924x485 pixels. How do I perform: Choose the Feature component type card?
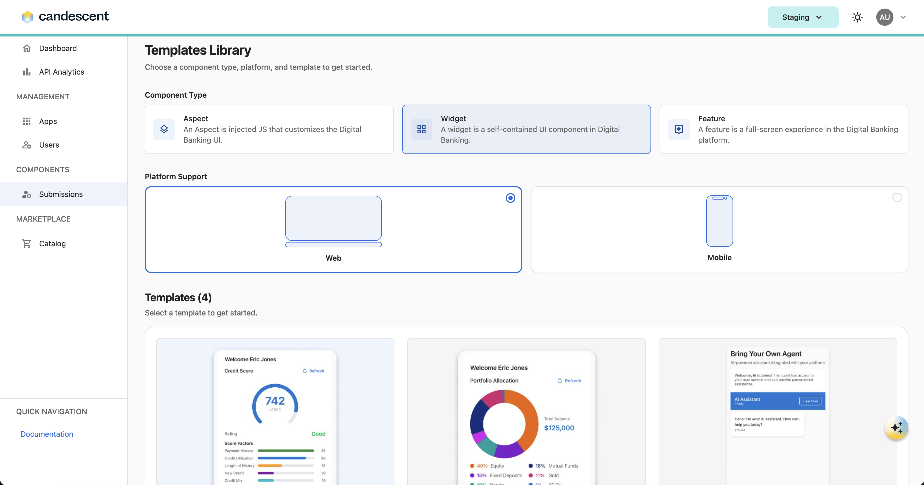point(784,129)
